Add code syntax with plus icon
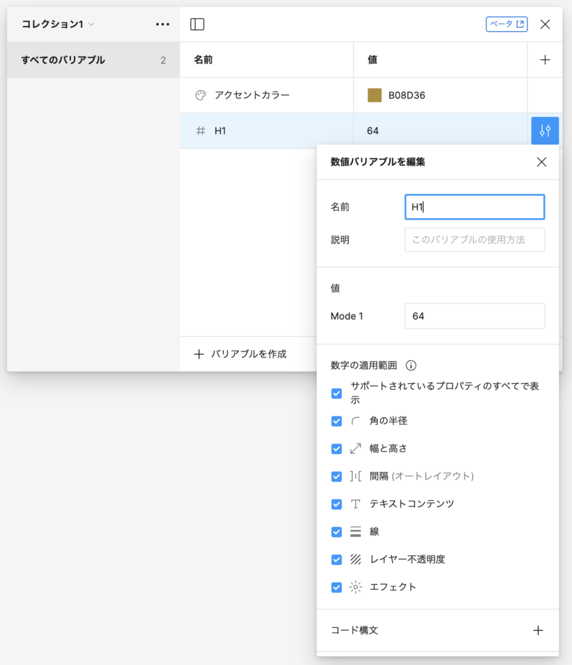The width and height of the screenshot is (572, 665). (538, 630)
